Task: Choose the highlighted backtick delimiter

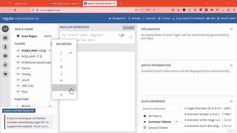Action: 64,88
